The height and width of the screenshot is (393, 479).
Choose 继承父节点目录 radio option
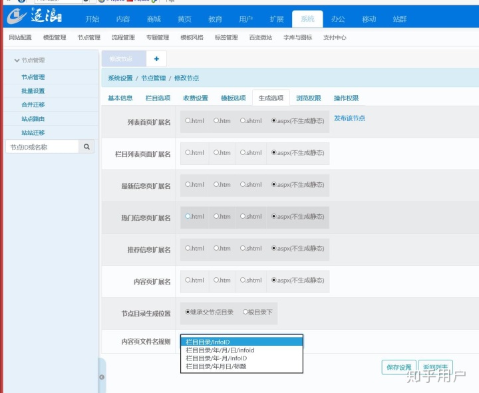188,312
